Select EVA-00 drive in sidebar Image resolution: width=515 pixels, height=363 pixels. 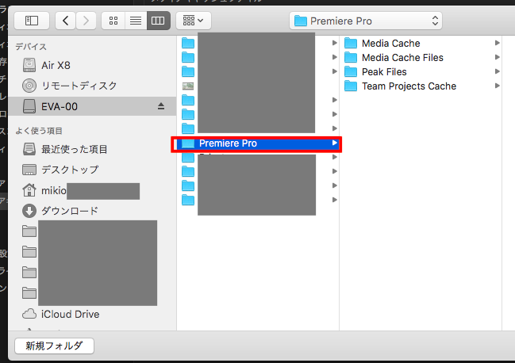point(92,106)
